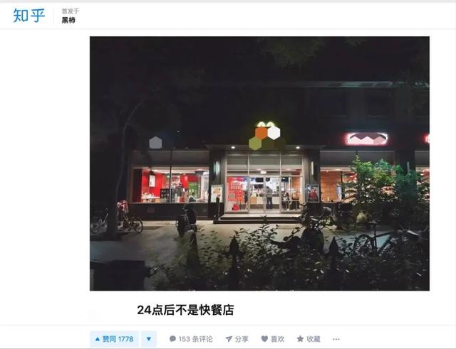The image size is (456, 349).
Task: Open the 知乎 home logo
Action: 29,16
